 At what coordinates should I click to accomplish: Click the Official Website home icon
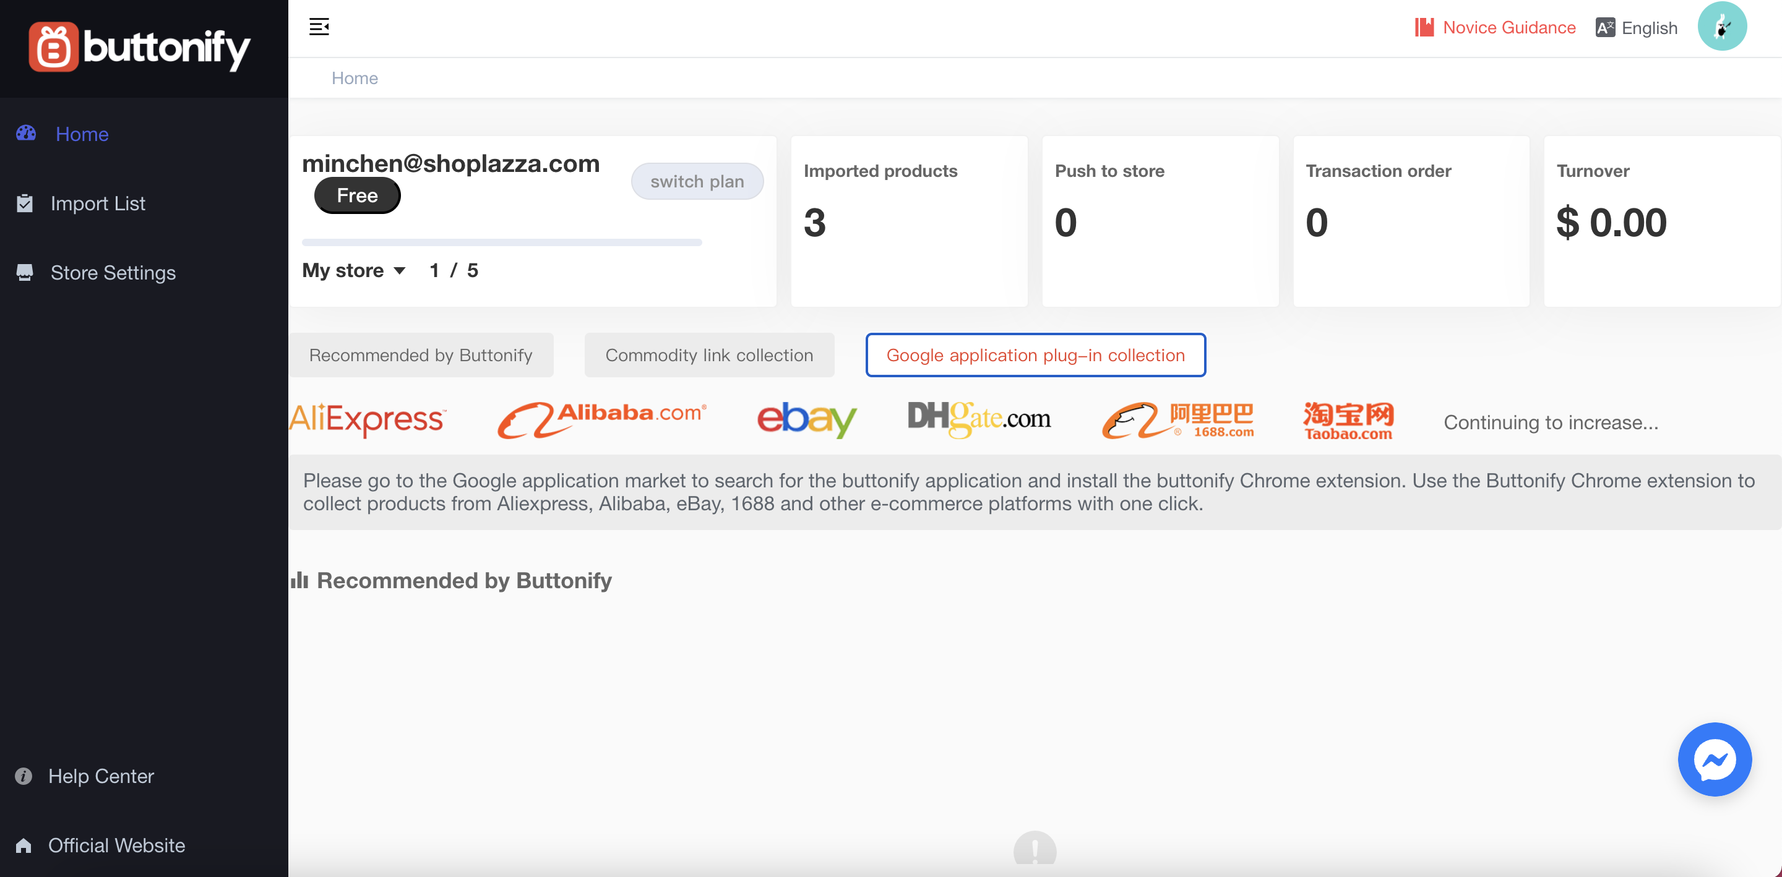[24, 845]
